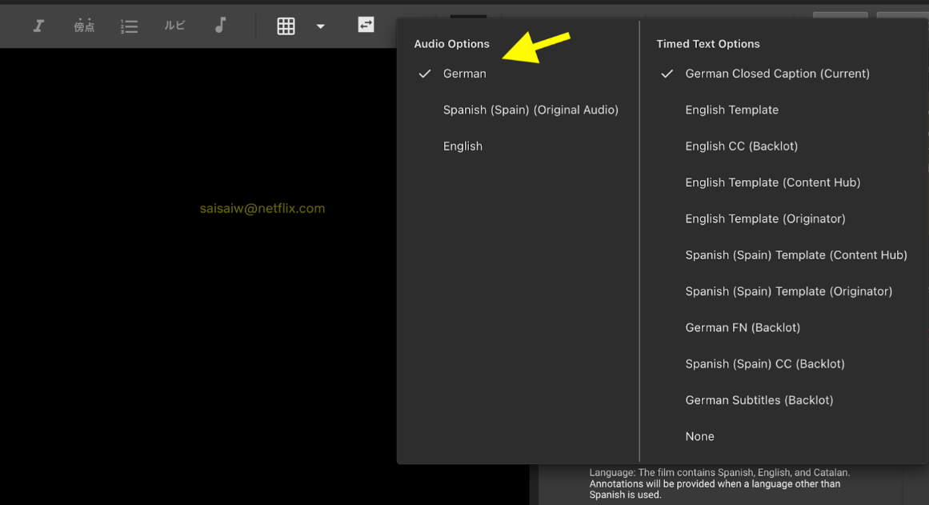Turn off timed text with None

coord(699,436)
